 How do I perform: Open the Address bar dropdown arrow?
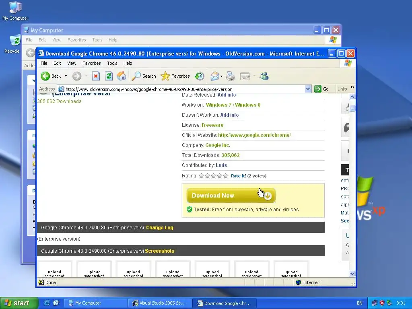click(x=308, y=89)
